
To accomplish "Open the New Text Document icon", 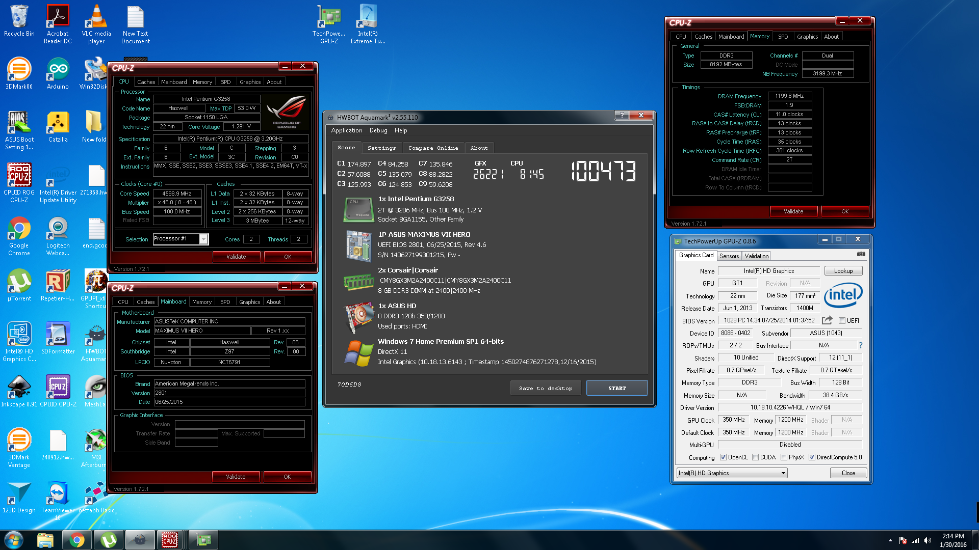I will tap(136, 24).
